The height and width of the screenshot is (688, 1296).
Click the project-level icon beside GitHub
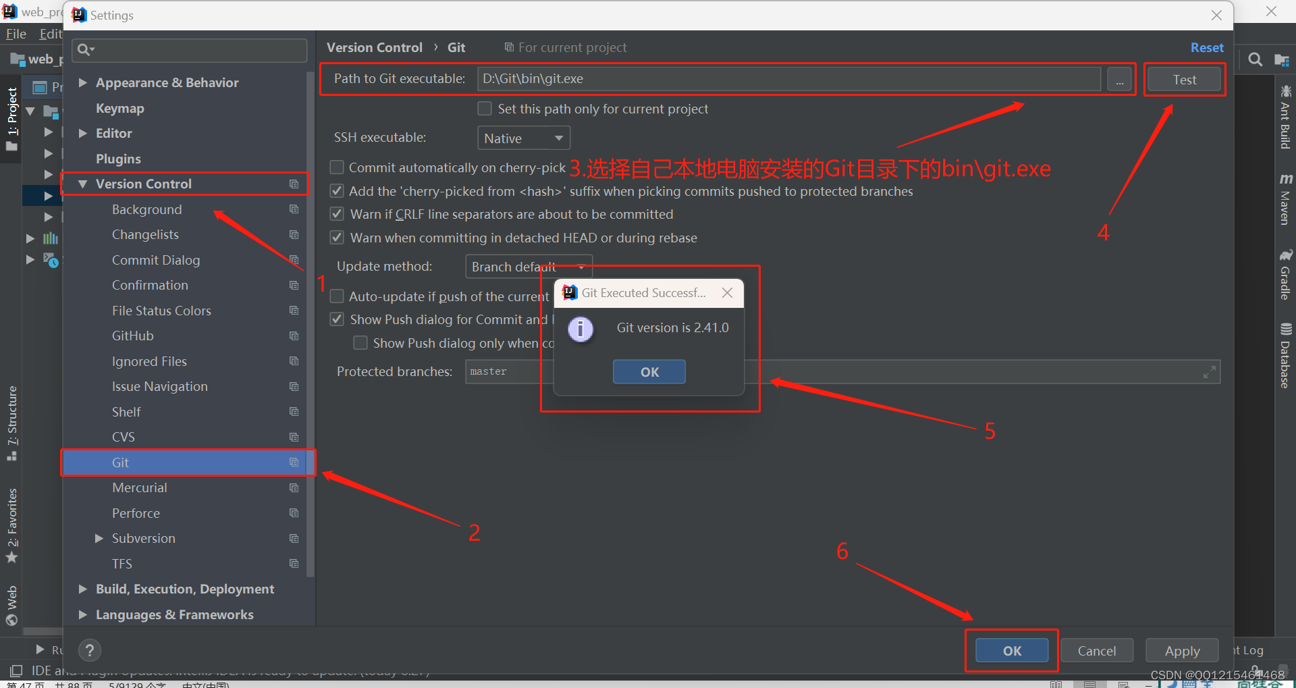pos(294,336)
